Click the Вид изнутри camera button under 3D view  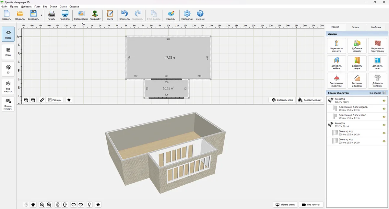(x=311, y=204)
